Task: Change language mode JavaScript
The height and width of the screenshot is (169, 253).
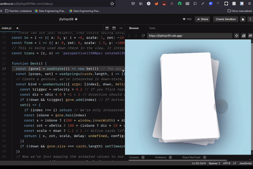Action: [x=245, y=163]
